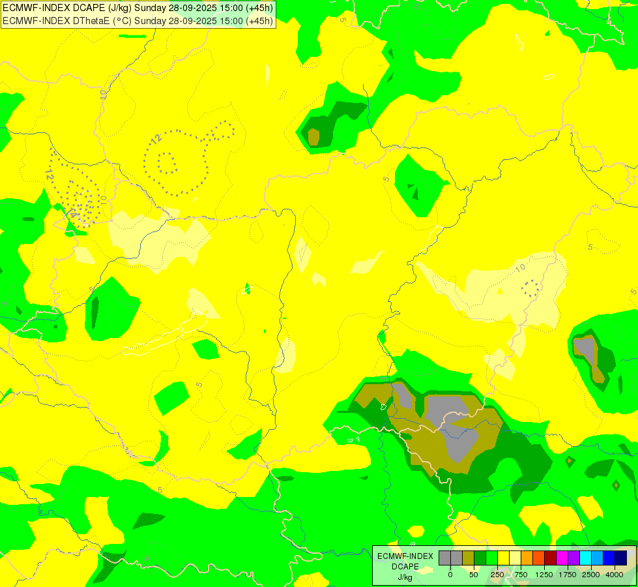Select the 1250 tick label on the legend
The image size is (638, 587).
point(544,575)
